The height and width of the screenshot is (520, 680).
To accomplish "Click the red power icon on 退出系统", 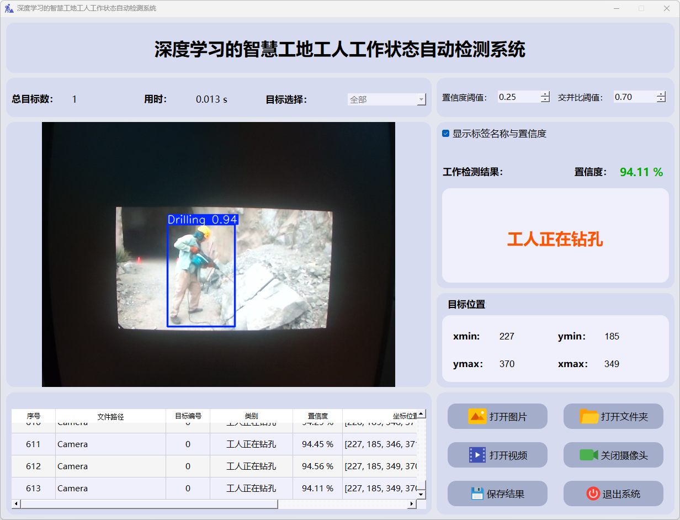I will 593,494.
